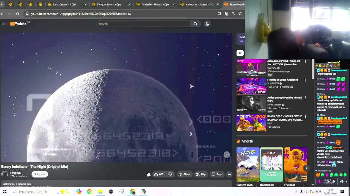This screenshot has height=196, width=350.
Task: Select the Benny Indelicato YouTube tab
Action: point(234,4)
